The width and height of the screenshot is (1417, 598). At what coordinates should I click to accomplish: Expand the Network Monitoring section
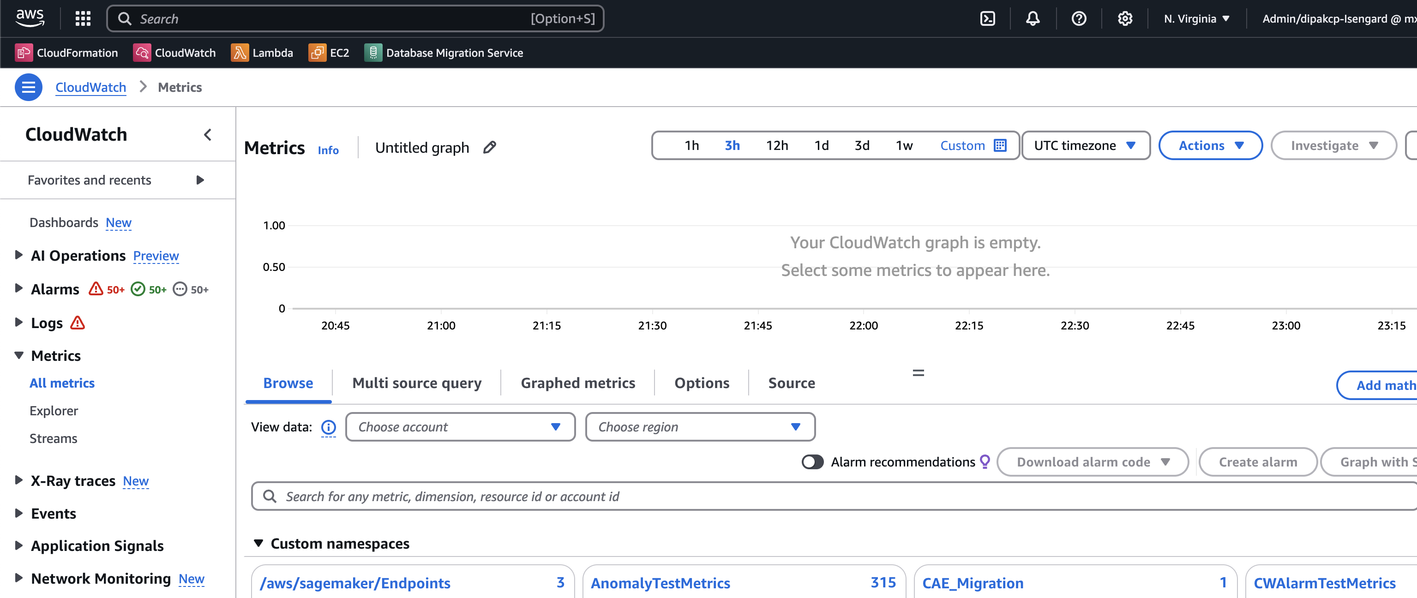point(19,578)
